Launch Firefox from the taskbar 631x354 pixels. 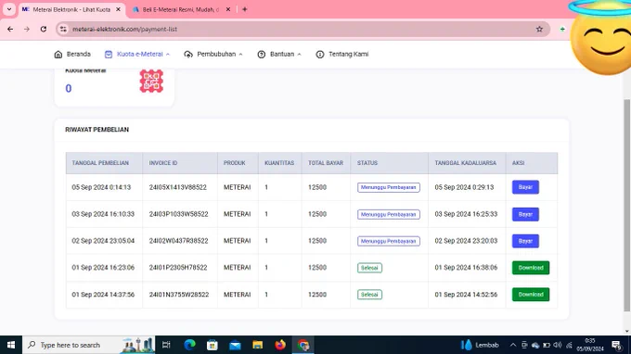(x=280, y=345)
